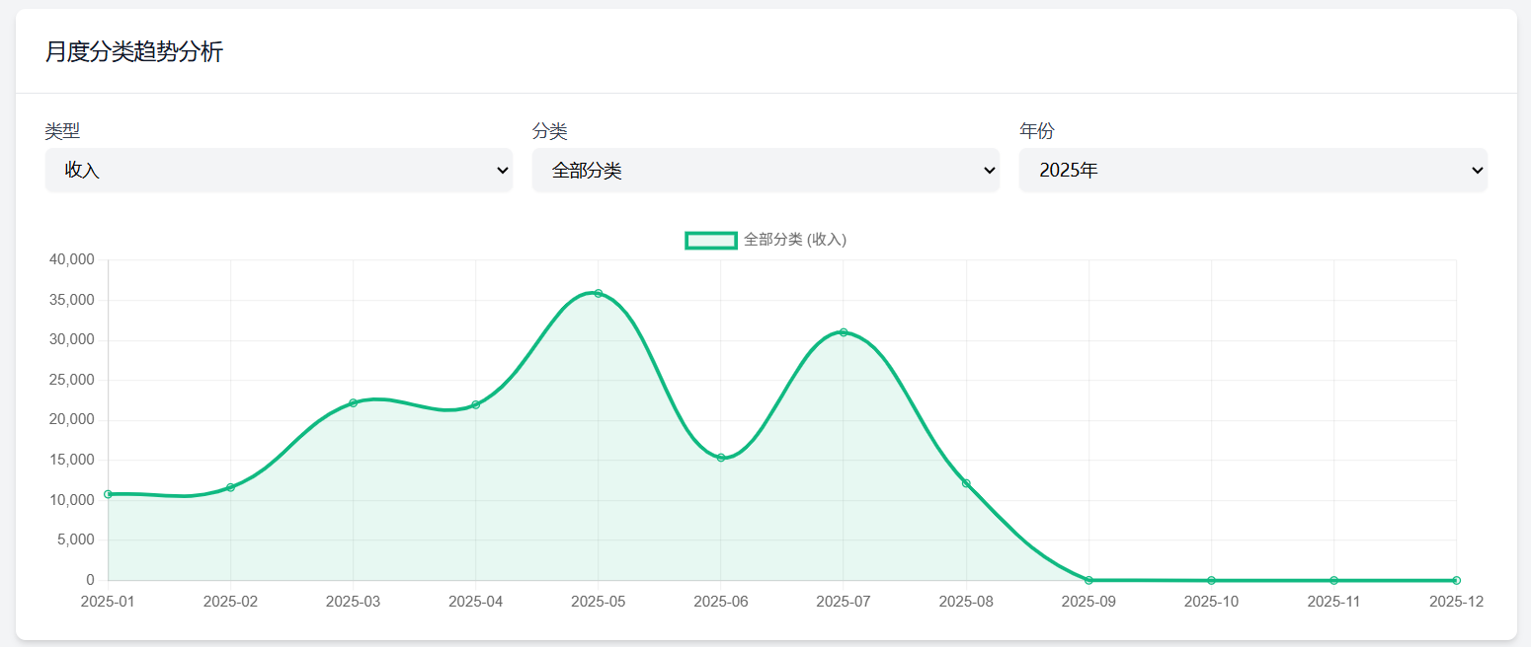Open the 年份 dropdown showing 2025年
1531x647 pixels.
[1251, 171]
